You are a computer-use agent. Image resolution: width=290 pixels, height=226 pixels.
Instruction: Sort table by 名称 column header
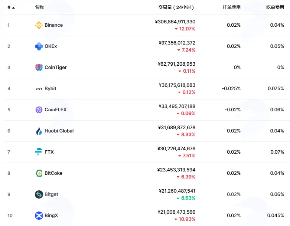[x=39, y=7]
